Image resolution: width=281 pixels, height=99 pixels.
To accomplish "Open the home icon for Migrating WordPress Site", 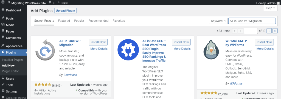I will 9,2.
